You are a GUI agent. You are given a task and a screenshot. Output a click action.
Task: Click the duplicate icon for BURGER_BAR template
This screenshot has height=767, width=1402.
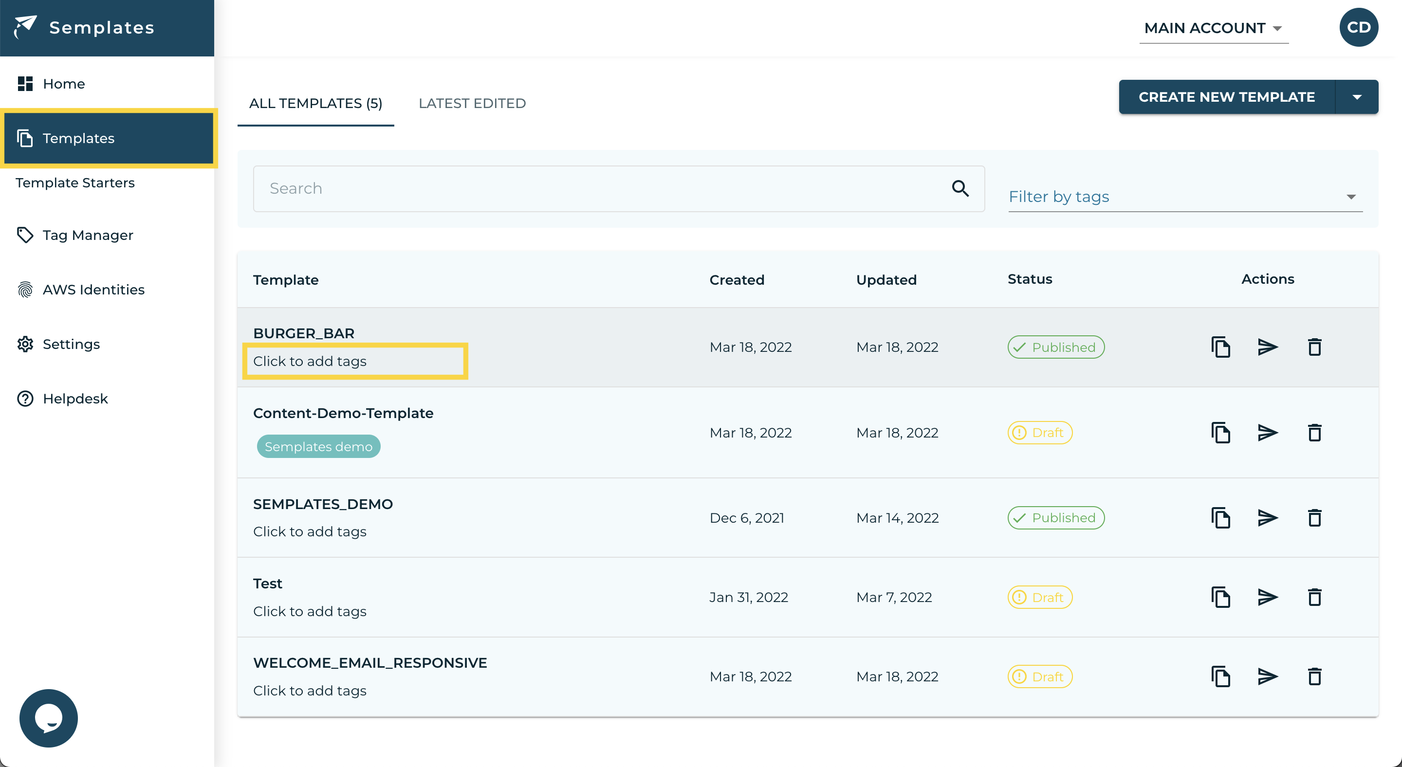(x=1221, y=347)
